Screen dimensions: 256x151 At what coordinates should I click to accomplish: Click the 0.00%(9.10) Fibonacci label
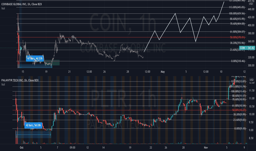pyautogui.click(x=240, y=129)
